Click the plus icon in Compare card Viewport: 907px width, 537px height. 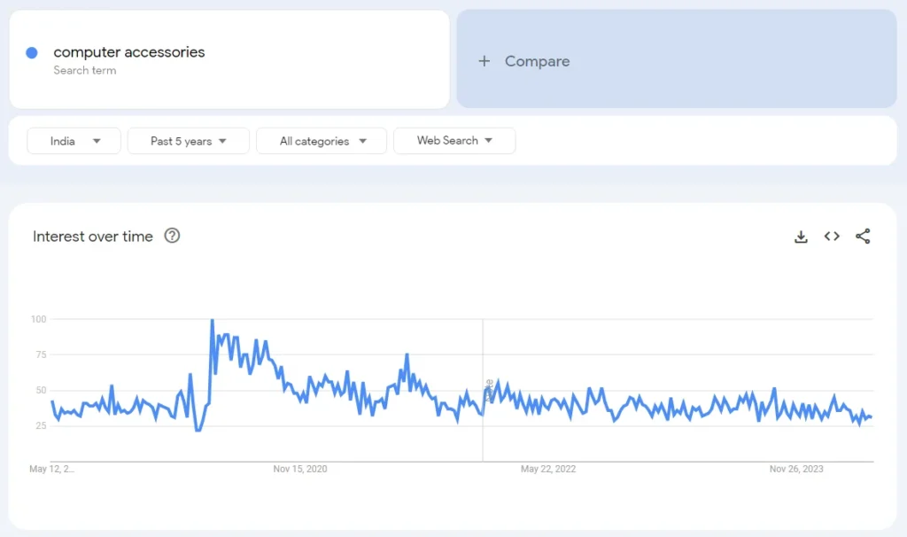pos(484,61)
